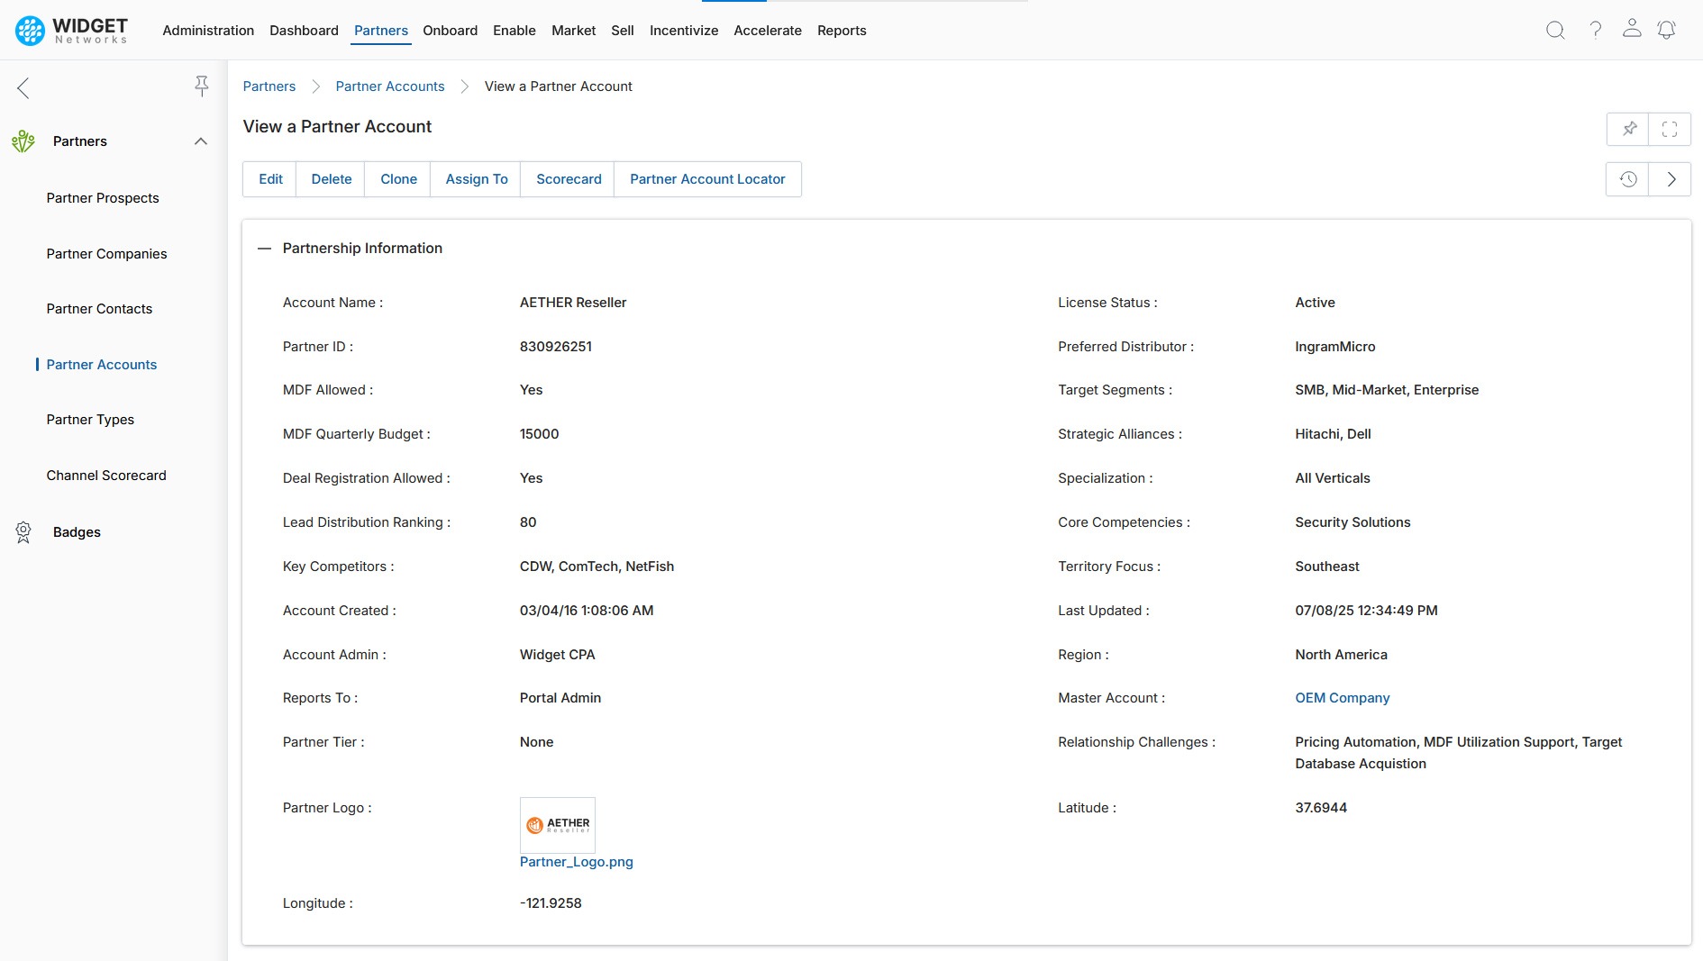Open the Accelerate menu
Viewport: 1703px width, 961px height.
[x=768, y=30]
